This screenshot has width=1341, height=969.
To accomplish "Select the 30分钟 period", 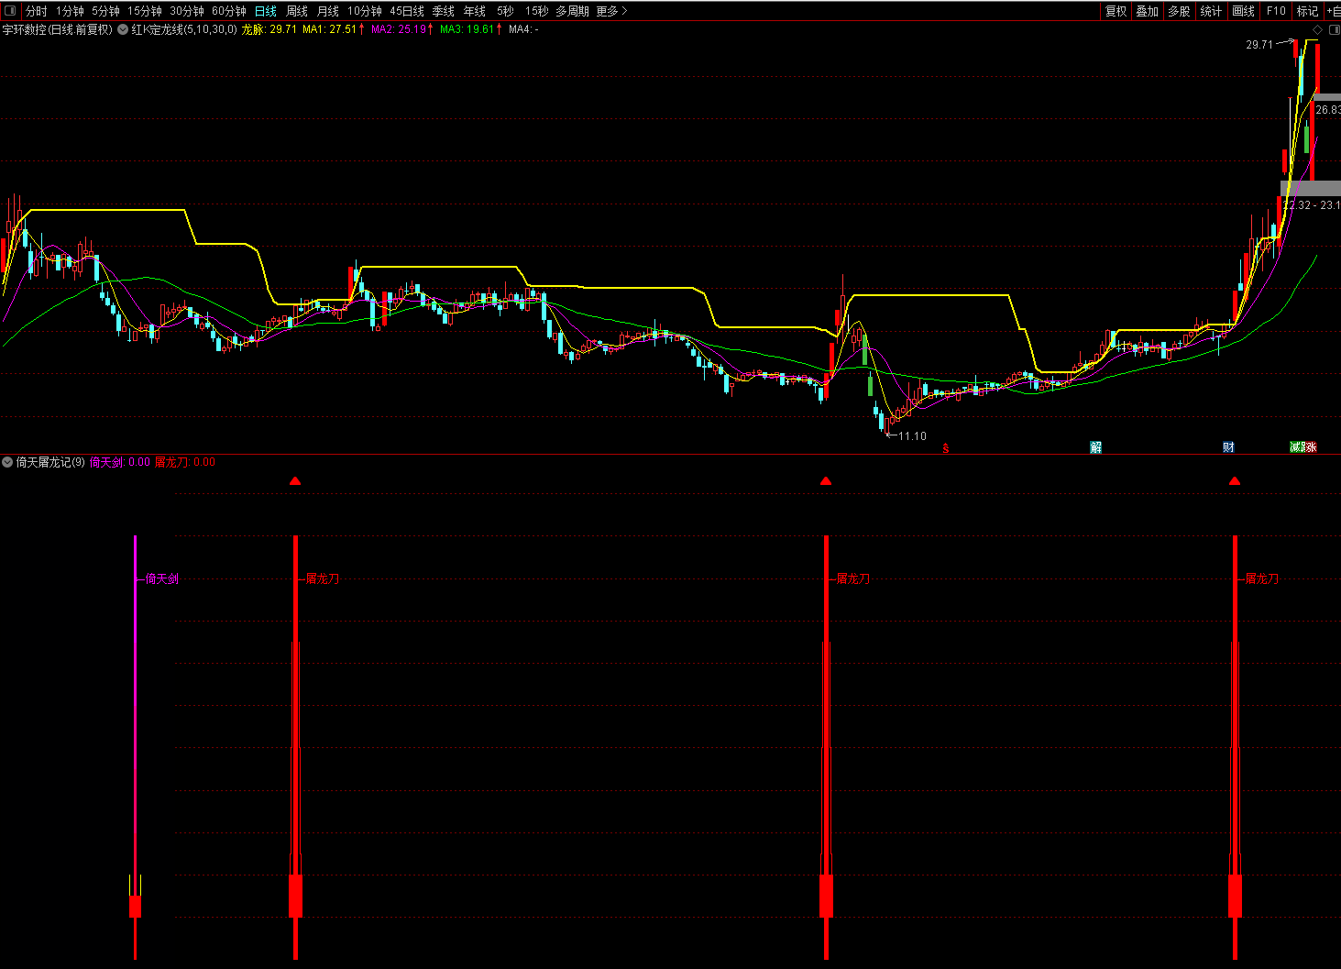I will pyautogui.click(x=187, y=11).
